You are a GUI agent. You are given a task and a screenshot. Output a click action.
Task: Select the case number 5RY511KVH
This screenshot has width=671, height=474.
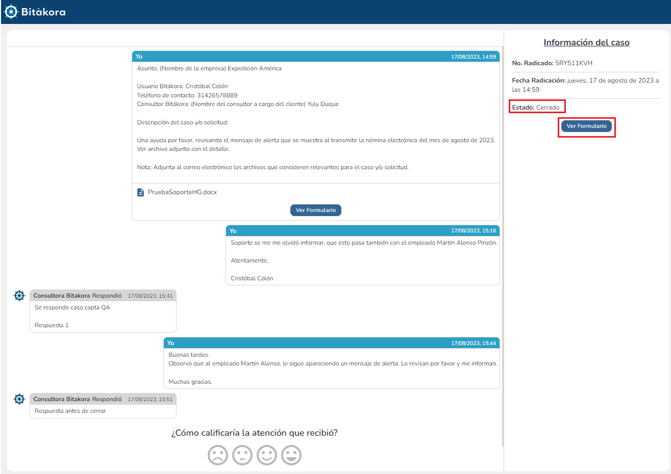pos(574,63)
